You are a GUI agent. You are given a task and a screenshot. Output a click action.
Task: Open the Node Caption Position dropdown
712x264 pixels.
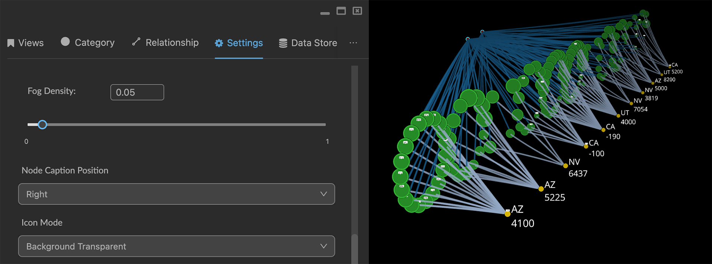[176, 194]
